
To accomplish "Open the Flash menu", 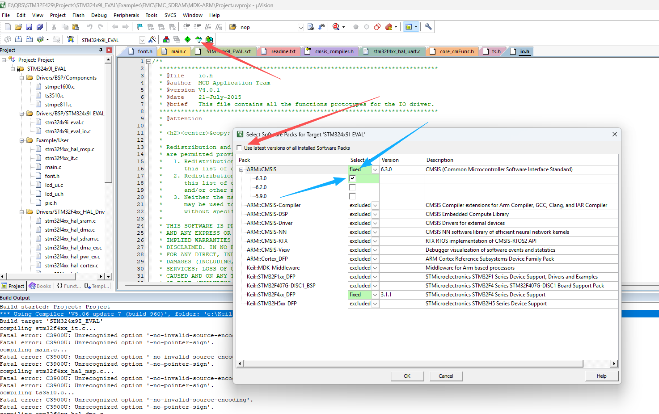I will tap(78, 15).
